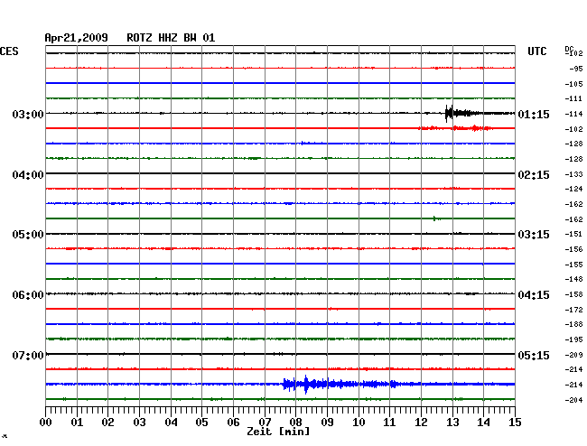
Task: Click DC offset value -156
Action: (x=573, y=249)
